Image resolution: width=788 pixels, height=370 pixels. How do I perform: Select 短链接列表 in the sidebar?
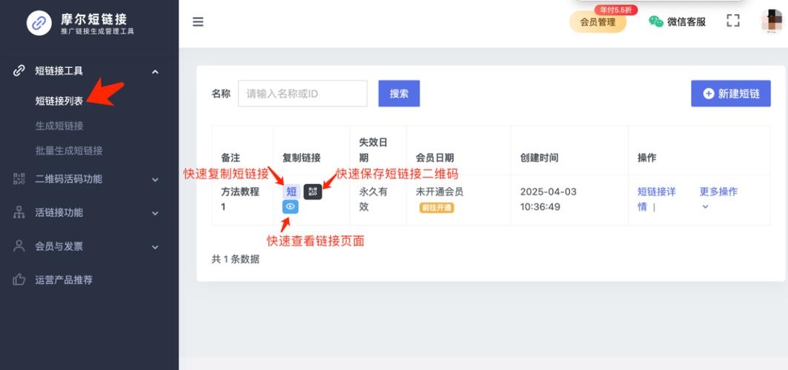click(x=59, y=101)
